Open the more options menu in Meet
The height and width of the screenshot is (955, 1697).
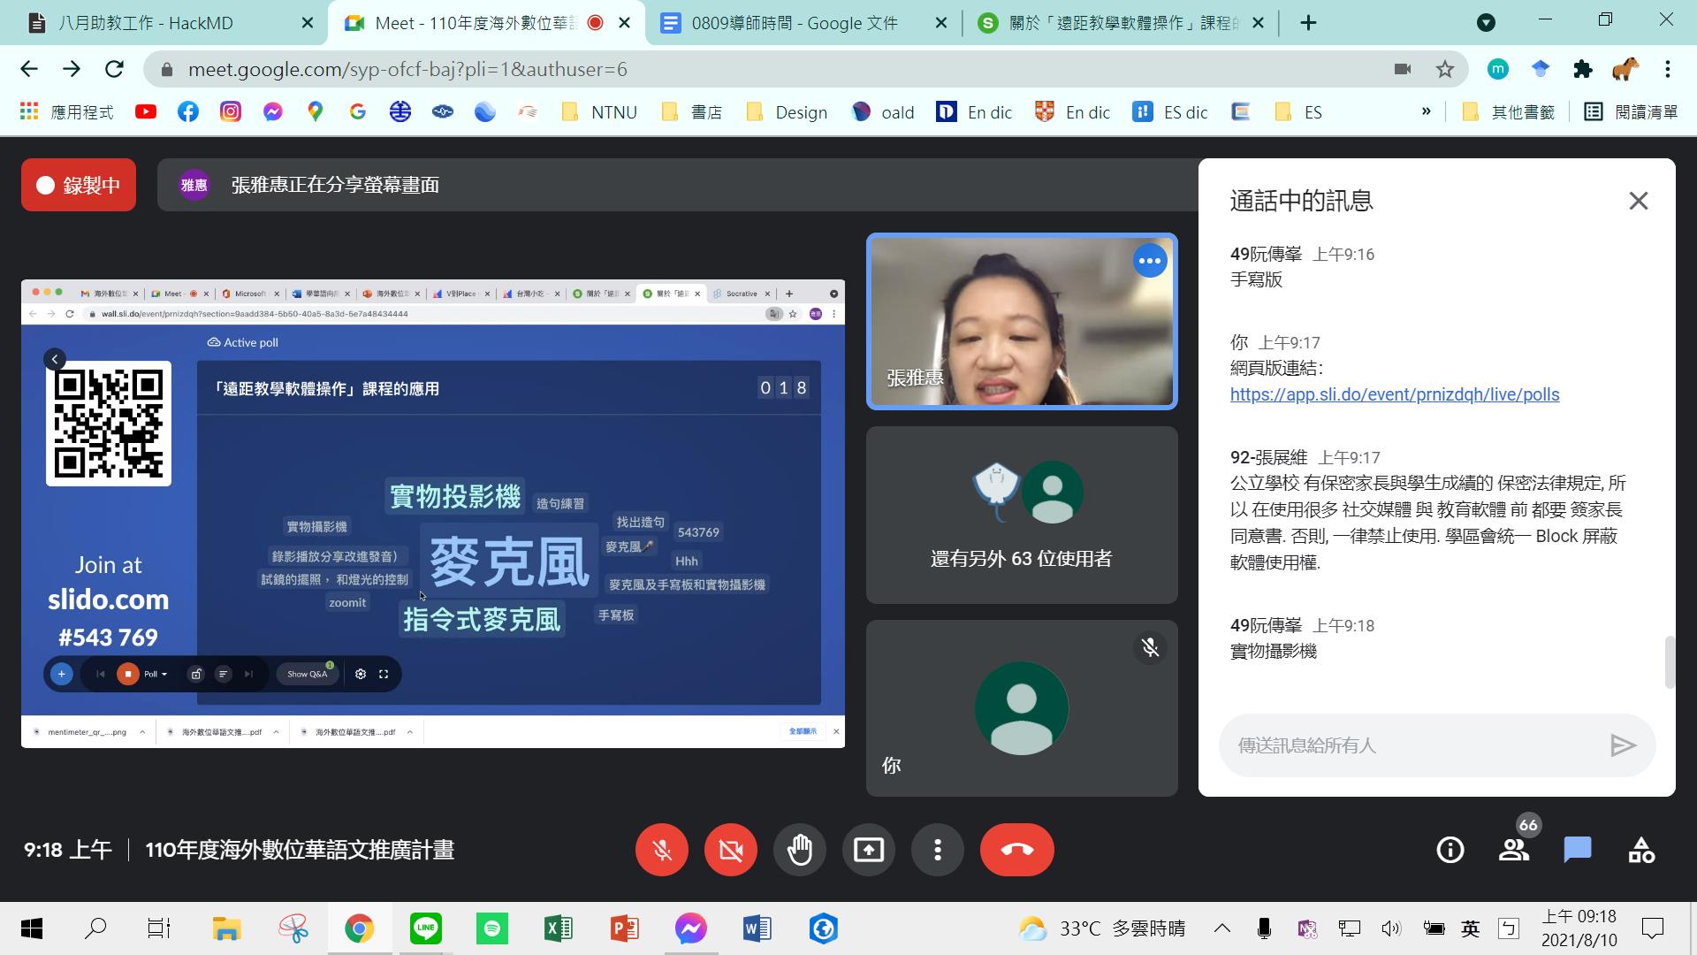[937, 849]
